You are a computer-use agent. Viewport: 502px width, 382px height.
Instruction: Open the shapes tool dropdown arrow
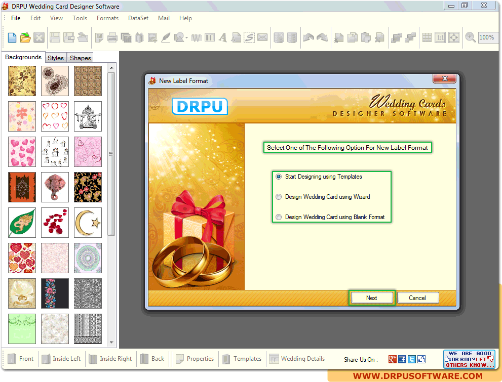pos(187,38)
